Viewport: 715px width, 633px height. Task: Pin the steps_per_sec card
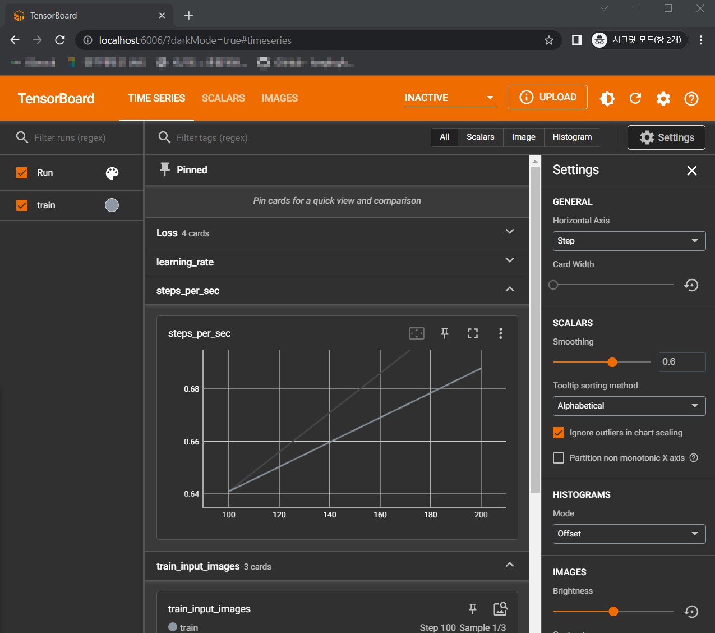pos(445,333)
